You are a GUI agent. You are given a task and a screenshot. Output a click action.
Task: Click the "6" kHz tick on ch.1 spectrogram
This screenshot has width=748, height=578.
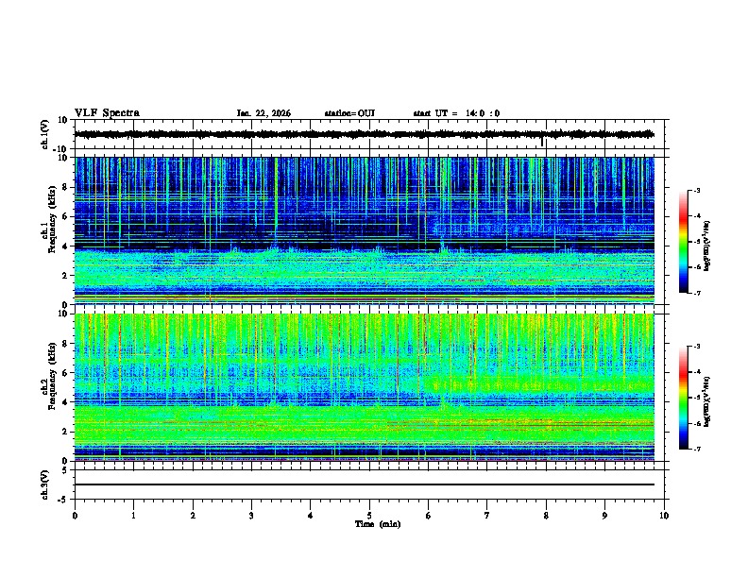(65, 217)
